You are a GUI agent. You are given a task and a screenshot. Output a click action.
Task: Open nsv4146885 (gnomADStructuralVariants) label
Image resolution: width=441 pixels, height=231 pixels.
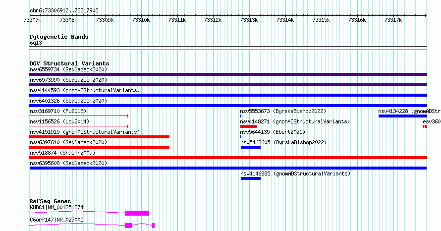[x=296, y=173]
